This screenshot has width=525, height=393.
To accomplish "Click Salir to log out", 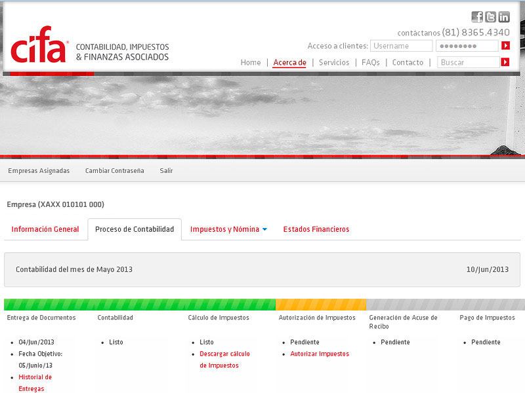I will coord(166,171).
